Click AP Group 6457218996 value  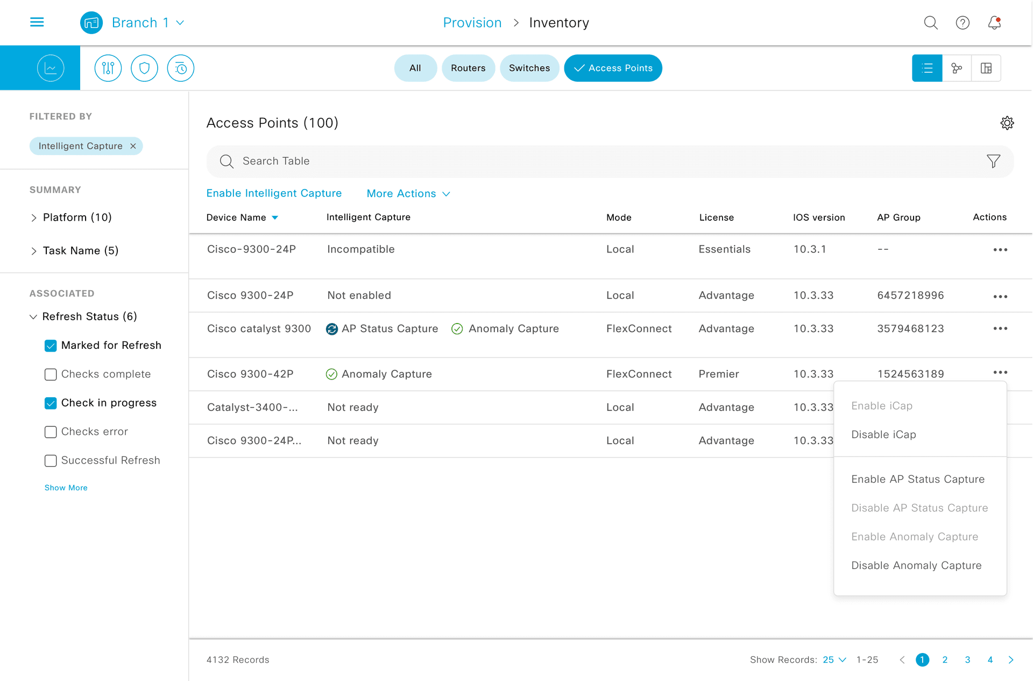pos(910,296)
